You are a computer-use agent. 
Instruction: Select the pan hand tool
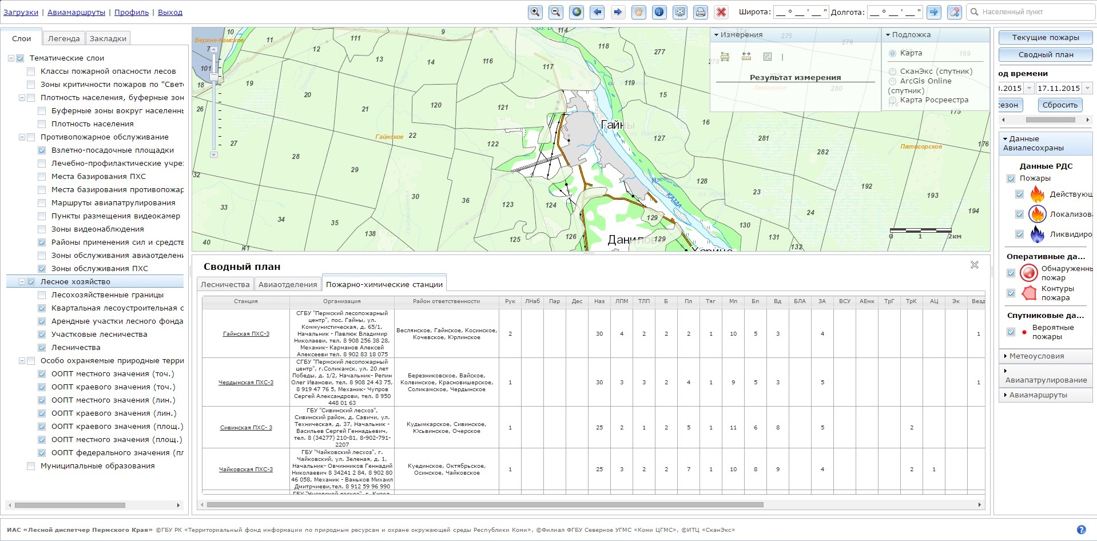coord(638,12)
